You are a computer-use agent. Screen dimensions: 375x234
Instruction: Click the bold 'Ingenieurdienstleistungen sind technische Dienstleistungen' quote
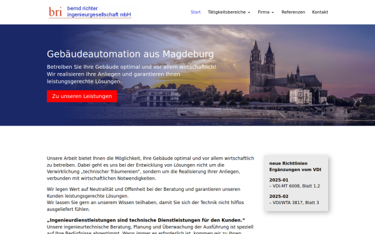coord(146,220)
